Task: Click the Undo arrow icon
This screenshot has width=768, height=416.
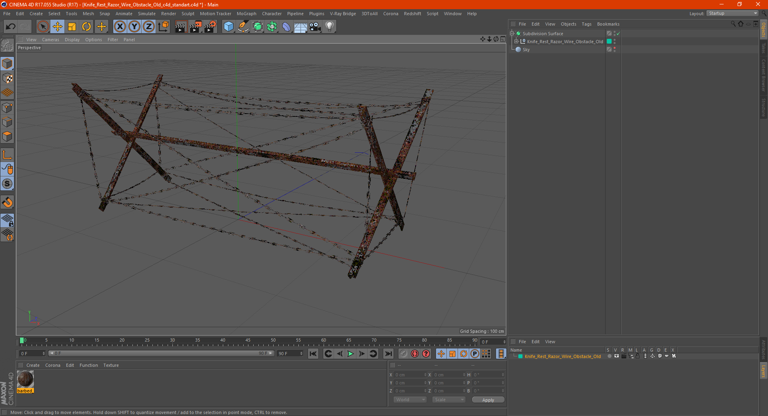Action: tap(11, 27)
